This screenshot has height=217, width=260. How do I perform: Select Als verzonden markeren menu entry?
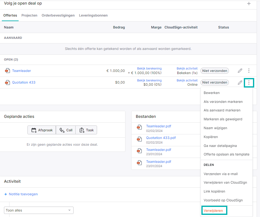pyautogui.click(x=223, y=102)
